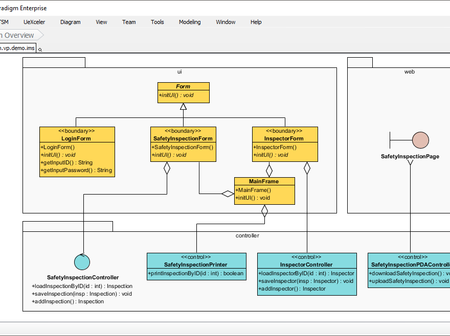Select the vp.demo.ims file tab
This screenshot has height=336, width=450.
click(18, 47)
